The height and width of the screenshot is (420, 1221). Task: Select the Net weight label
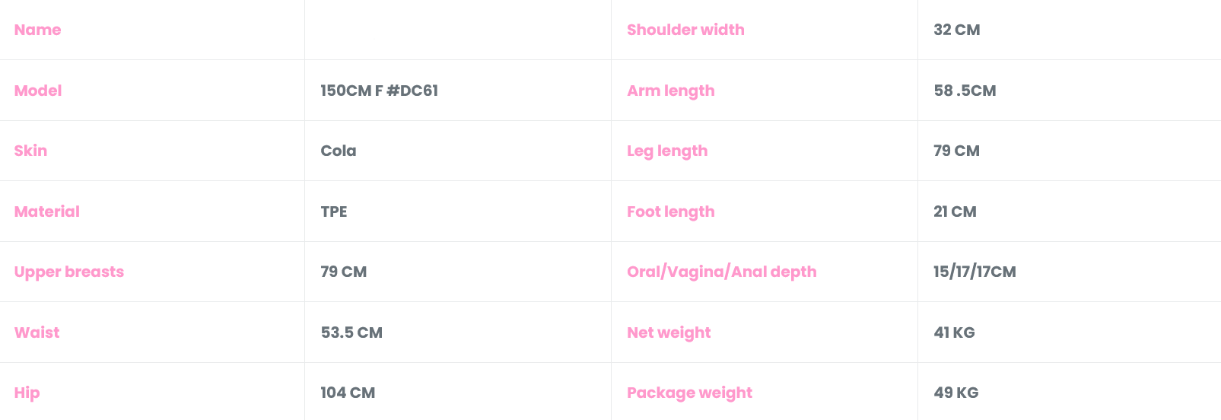[669, 332]
